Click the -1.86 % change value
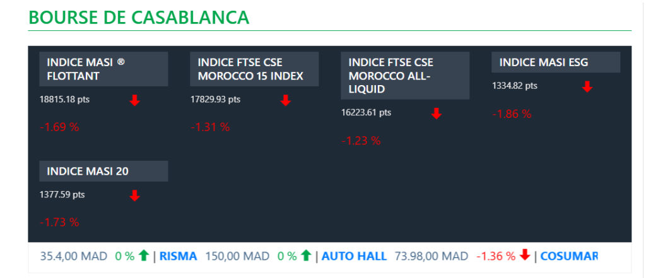Viewport: 646px width, 278px height. click(x=512, y=114)
